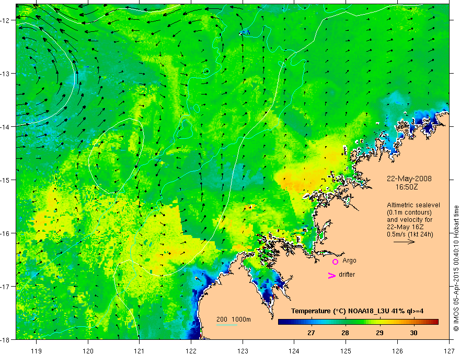Viewport: 460px width, 355px height.
Task: Click the longitude axis label 120
Action: 88,351
